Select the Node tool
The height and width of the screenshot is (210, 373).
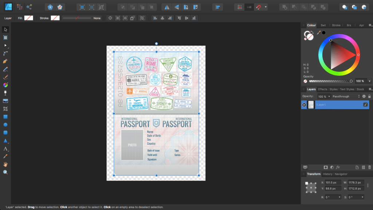click(5, 45)
